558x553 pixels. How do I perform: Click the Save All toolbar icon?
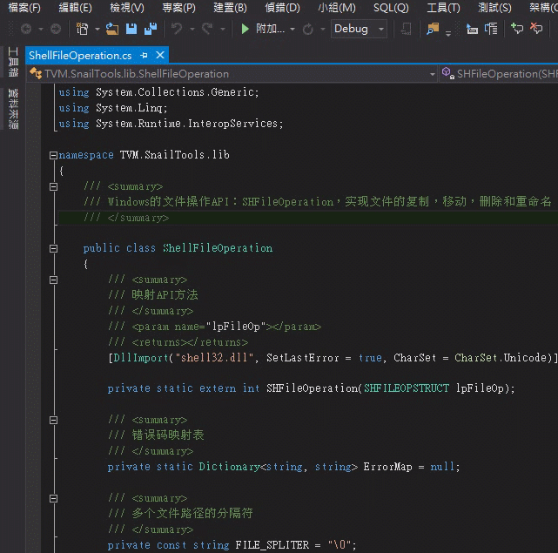[151, 29]
